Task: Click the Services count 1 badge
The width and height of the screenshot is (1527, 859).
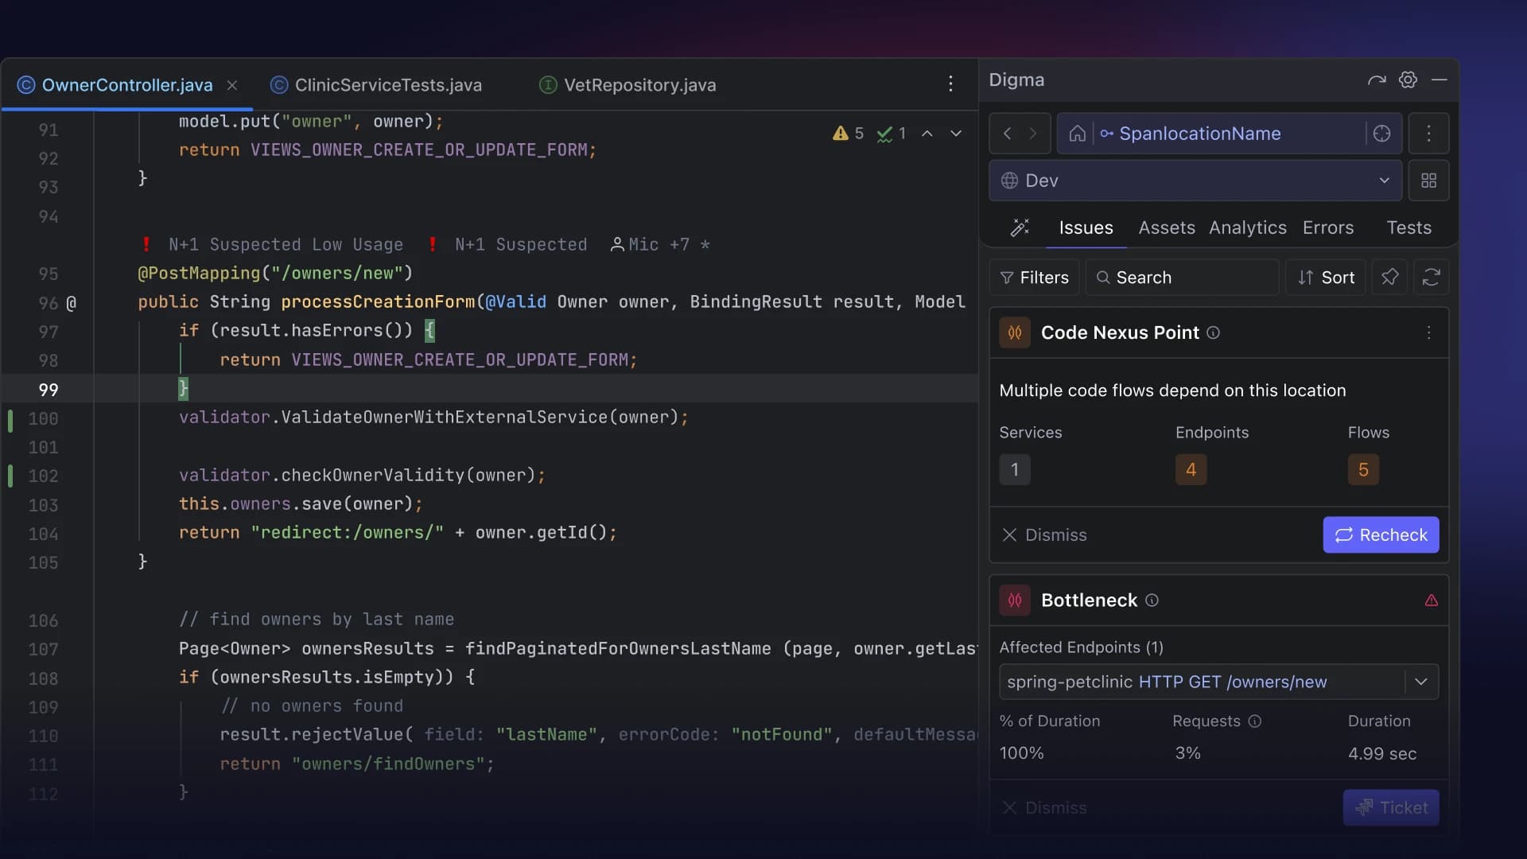Action: click(x=1015, y=470)
